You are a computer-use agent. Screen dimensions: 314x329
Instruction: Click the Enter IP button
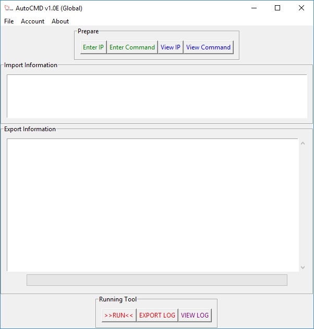coord(93,47)
